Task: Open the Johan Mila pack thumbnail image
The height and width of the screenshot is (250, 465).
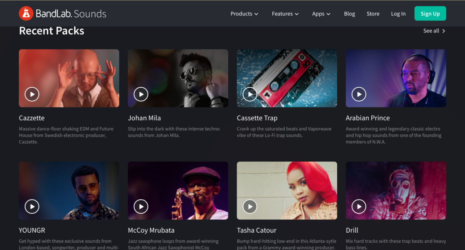Action: 178,78
